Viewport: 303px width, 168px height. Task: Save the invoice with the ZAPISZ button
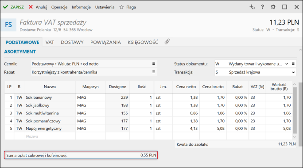[13, 7]
